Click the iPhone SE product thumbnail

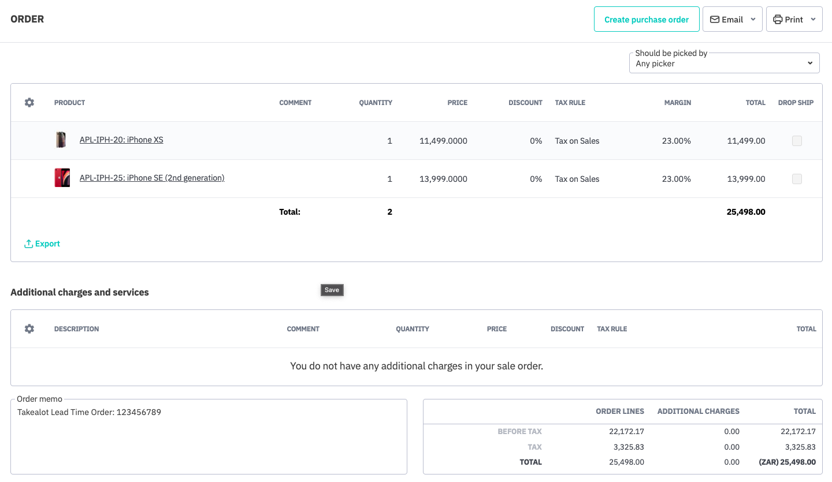[62, 178]
